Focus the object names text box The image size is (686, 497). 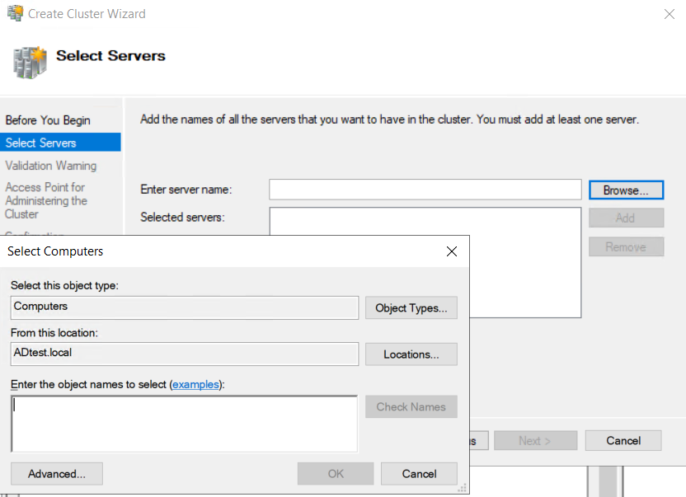pyautogui.click(x=184, y=424)
